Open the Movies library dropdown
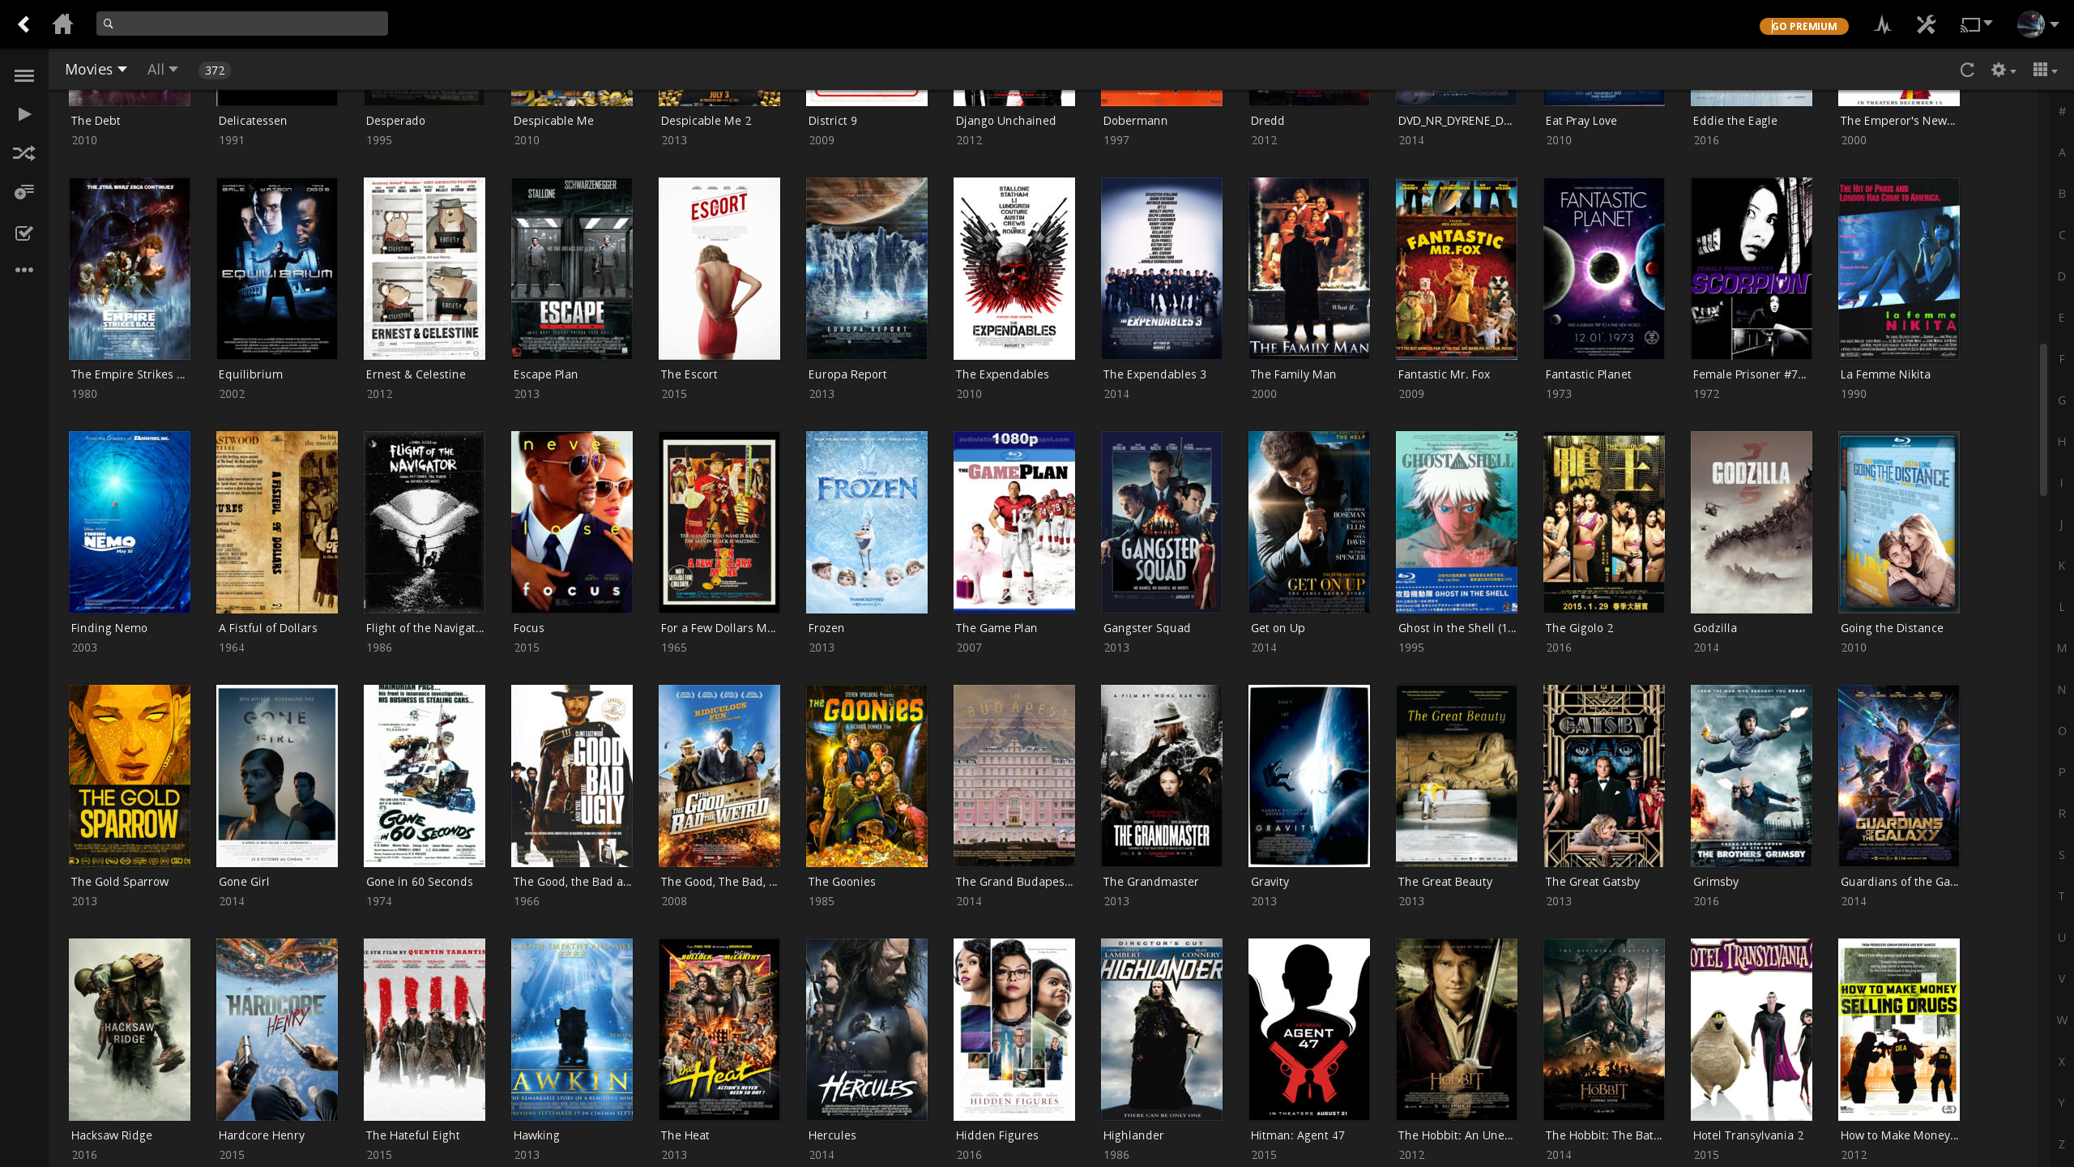2074x1167 pixels. [96, 70]
